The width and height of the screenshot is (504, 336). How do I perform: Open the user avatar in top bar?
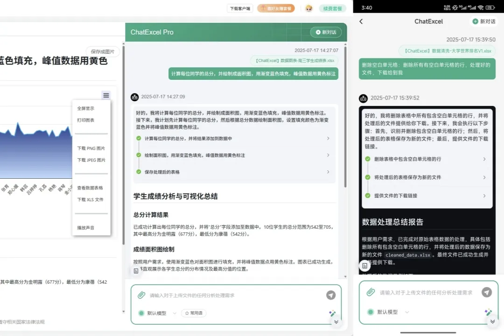tap(309, 8)
